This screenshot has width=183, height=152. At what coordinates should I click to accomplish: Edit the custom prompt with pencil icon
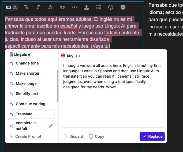point(51,126)
